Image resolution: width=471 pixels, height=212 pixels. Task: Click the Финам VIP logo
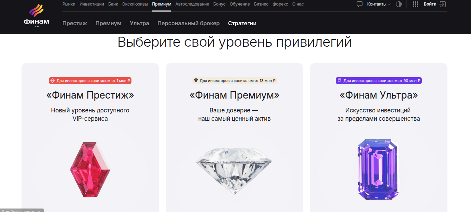(37, 15)
